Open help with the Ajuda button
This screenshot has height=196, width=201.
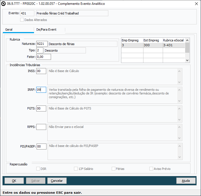[x=186, y=181]
